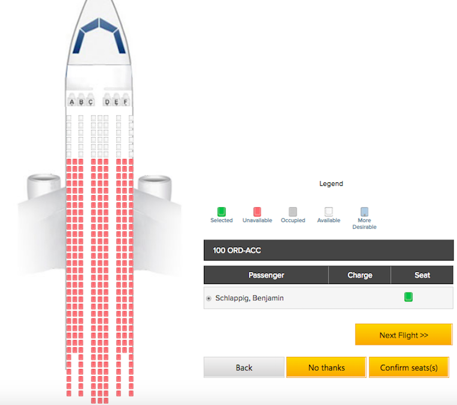The width and height of the screenshot is (457, 405).
Task: Click the blue More Desirable legend icon
Action: 364,211
